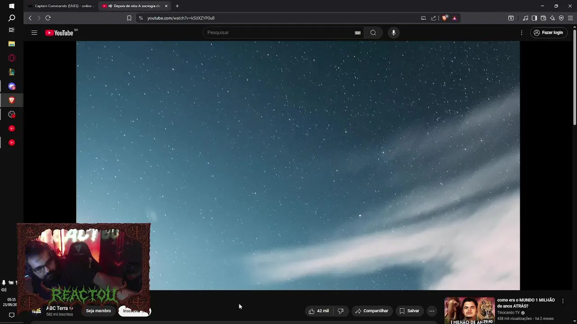Go back to the previous page
577x324 pixels.
pyautogui.click(x=30, y=18)
